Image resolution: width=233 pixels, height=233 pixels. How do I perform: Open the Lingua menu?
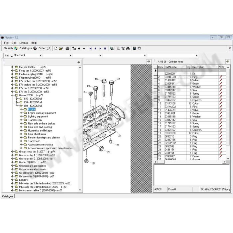pyautogui.click(x=24, y=43)
